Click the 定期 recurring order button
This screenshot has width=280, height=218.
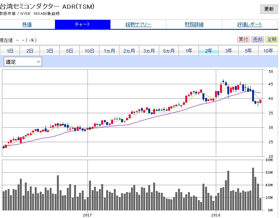tap(272, 40)
